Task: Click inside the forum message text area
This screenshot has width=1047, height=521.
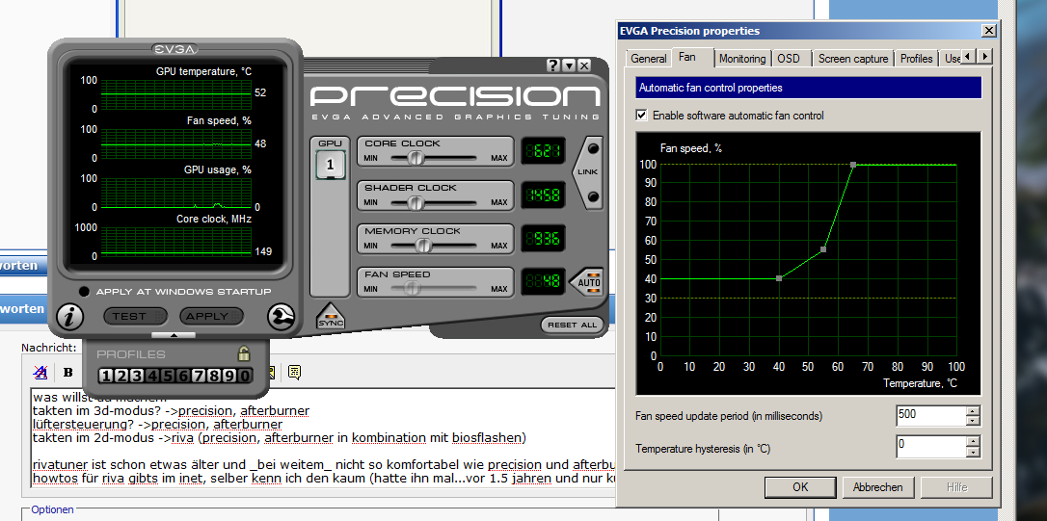Action: pyautogui.click(x=322, y=437)
